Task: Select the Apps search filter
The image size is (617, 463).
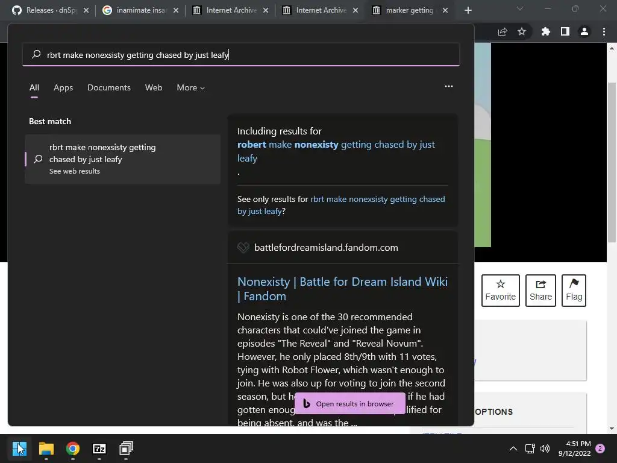Action: tap(63, 88)
